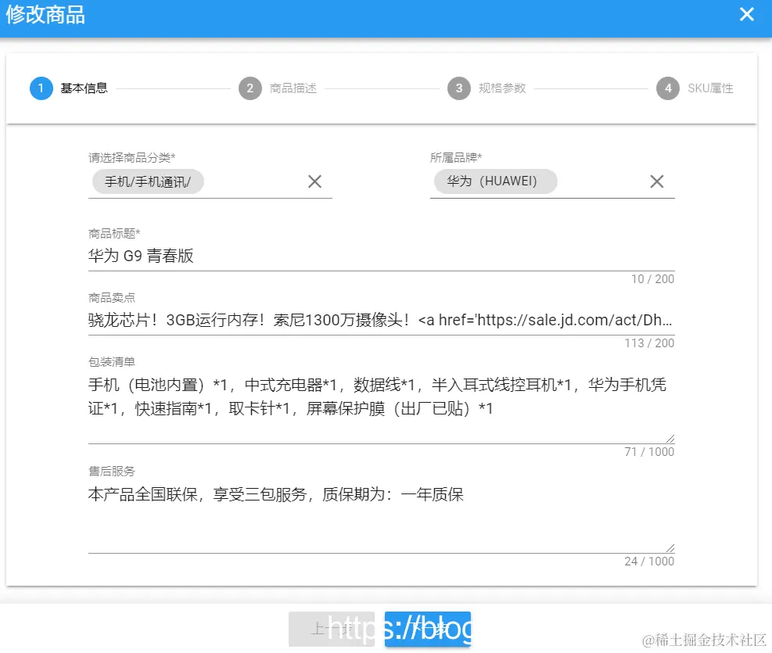Screen dimensions: 772x653
Task: Close the 修改商品 dialog with the X icon
Action: click(746, 14)
